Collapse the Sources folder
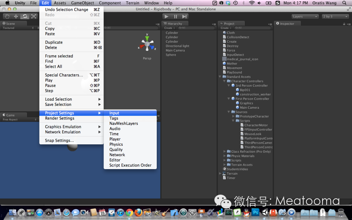Viewport: 352px width, 220px height. (x=229, y=112)
